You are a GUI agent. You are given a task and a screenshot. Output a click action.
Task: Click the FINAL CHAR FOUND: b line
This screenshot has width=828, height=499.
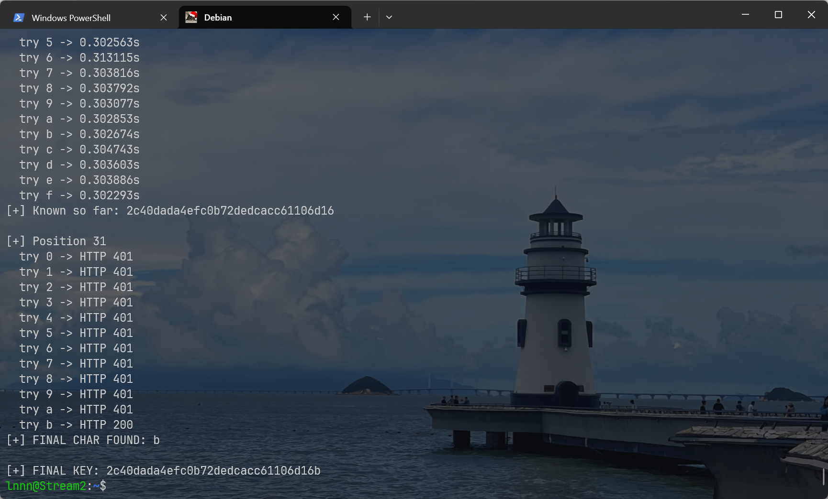coord(83,440)
